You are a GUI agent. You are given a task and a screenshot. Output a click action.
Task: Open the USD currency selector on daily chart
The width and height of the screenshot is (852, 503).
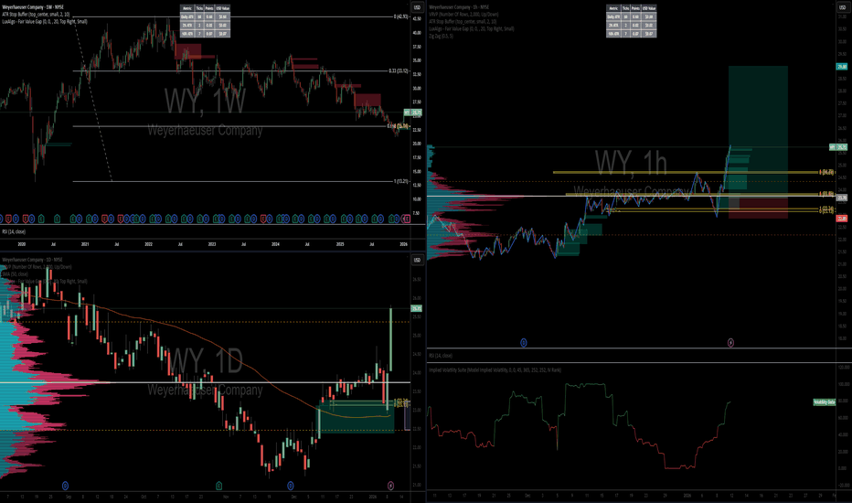(x=417, y=260)
